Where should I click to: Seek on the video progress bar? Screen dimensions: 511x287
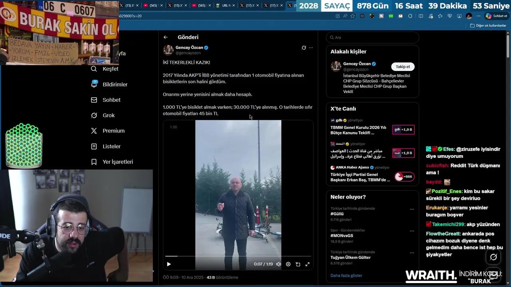pos(238,256)
